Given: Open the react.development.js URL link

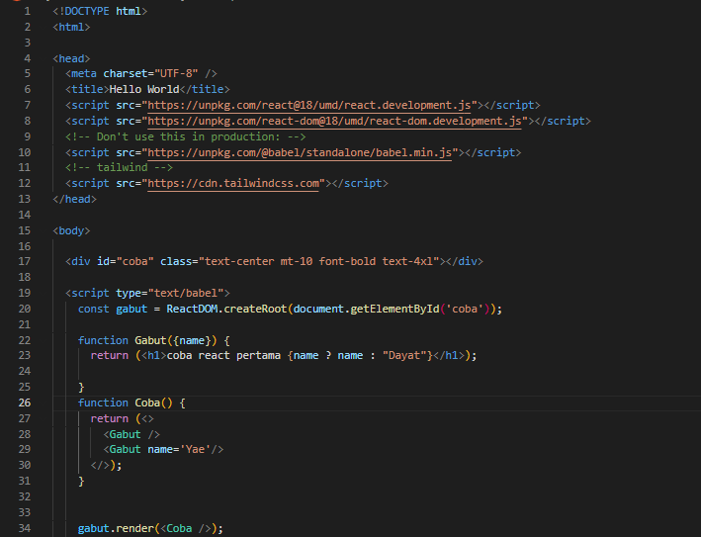Looking at the screenshot, I should tap(308, 105).
